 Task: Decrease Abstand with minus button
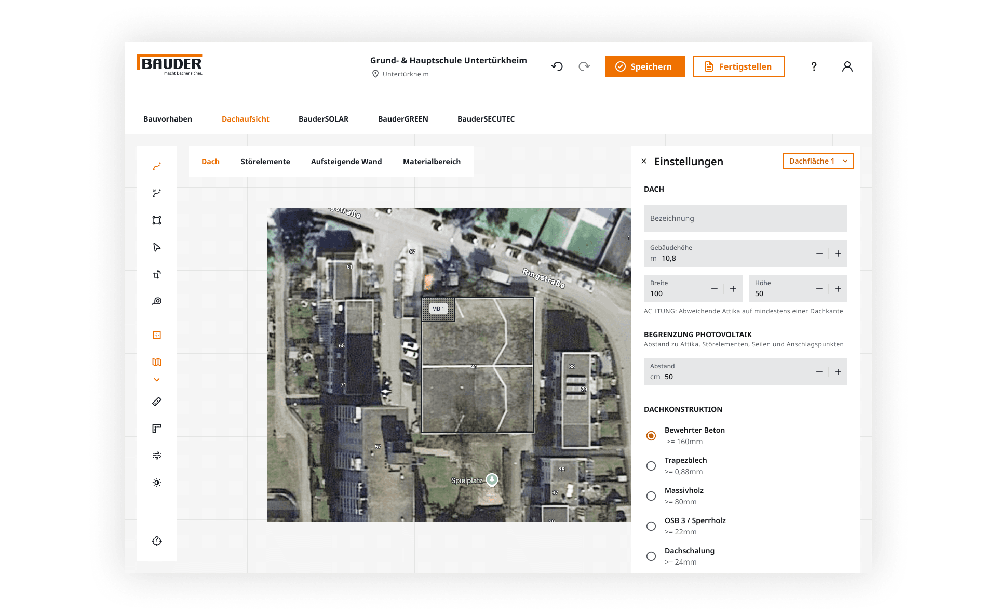[819, 372]
